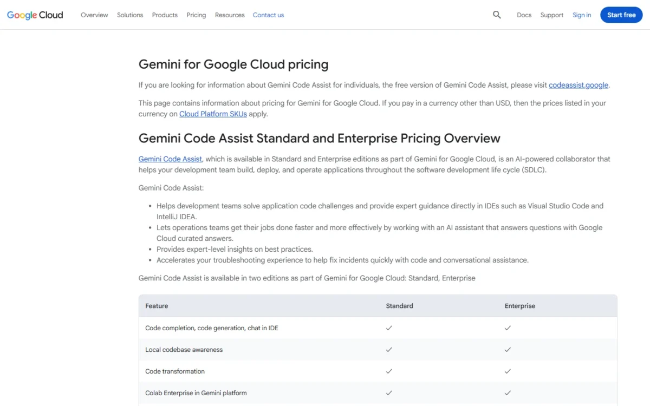Open the Cloud Platform SKUs link
The width and height of the screenshot is (650, 406).
(213, 114)
